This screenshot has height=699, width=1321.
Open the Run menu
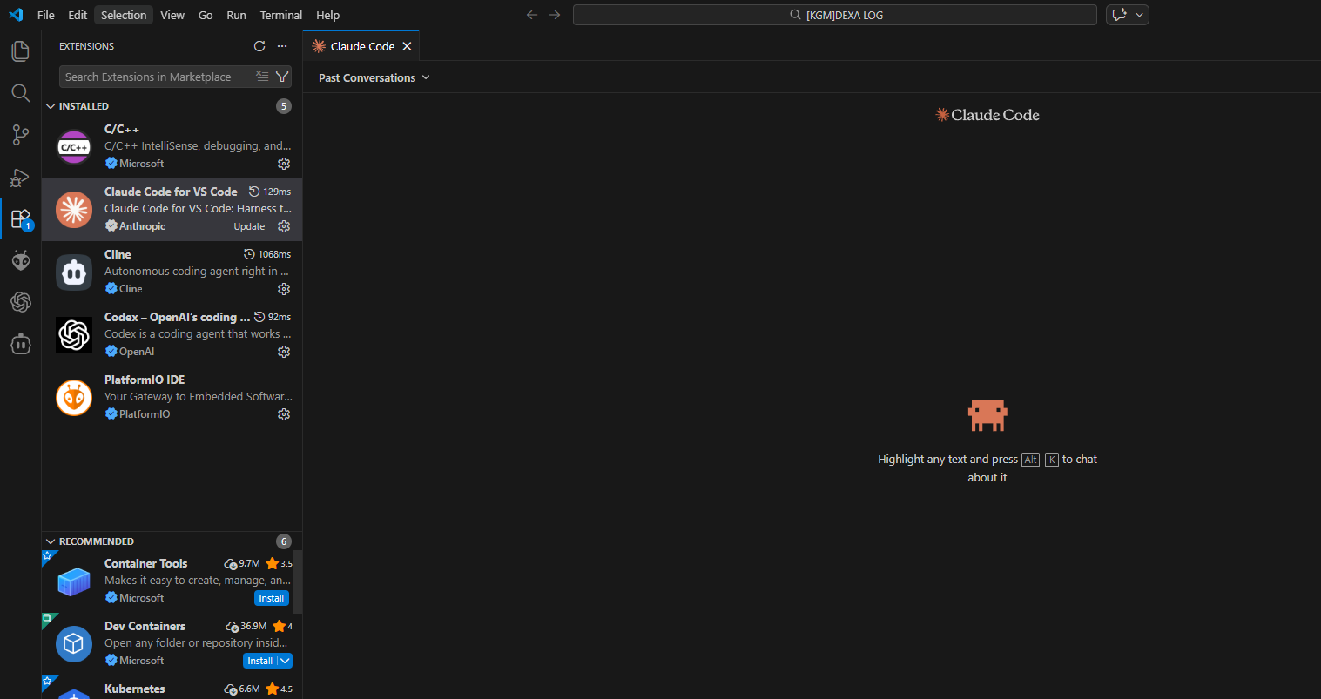point(236,15)
